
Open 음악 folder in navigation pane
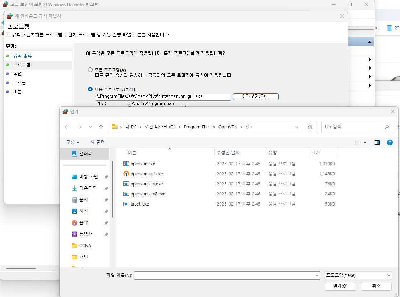click(x=83, y=222)
